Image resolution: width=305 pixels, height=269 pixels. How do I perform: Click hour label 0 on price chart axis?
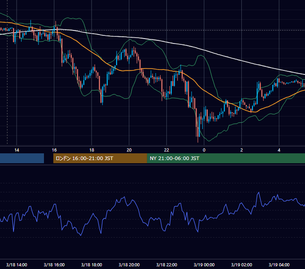pyautogui.click(x=204, y=150)
